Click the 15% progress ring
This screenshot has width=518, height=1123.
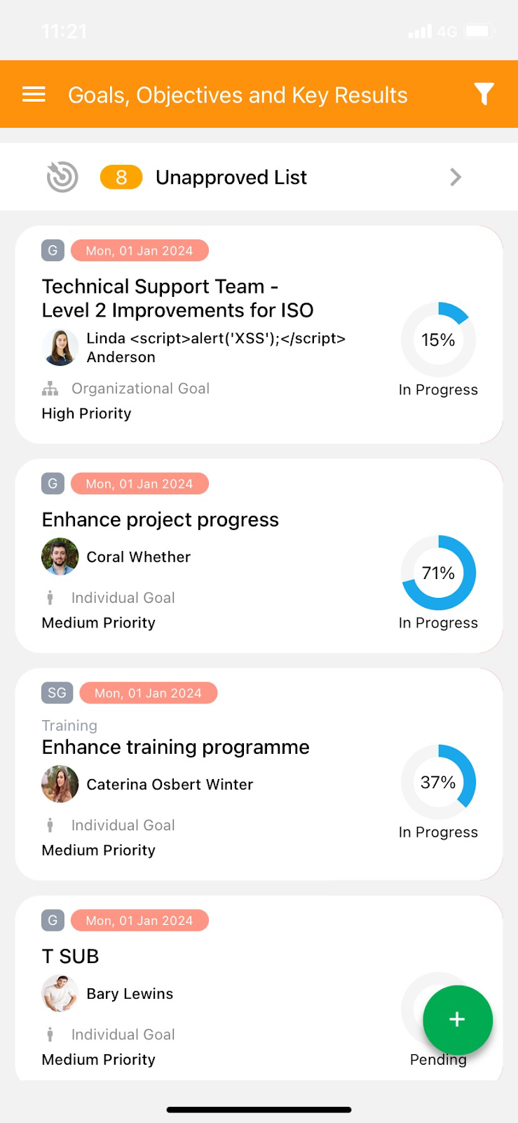click(438, 340)
